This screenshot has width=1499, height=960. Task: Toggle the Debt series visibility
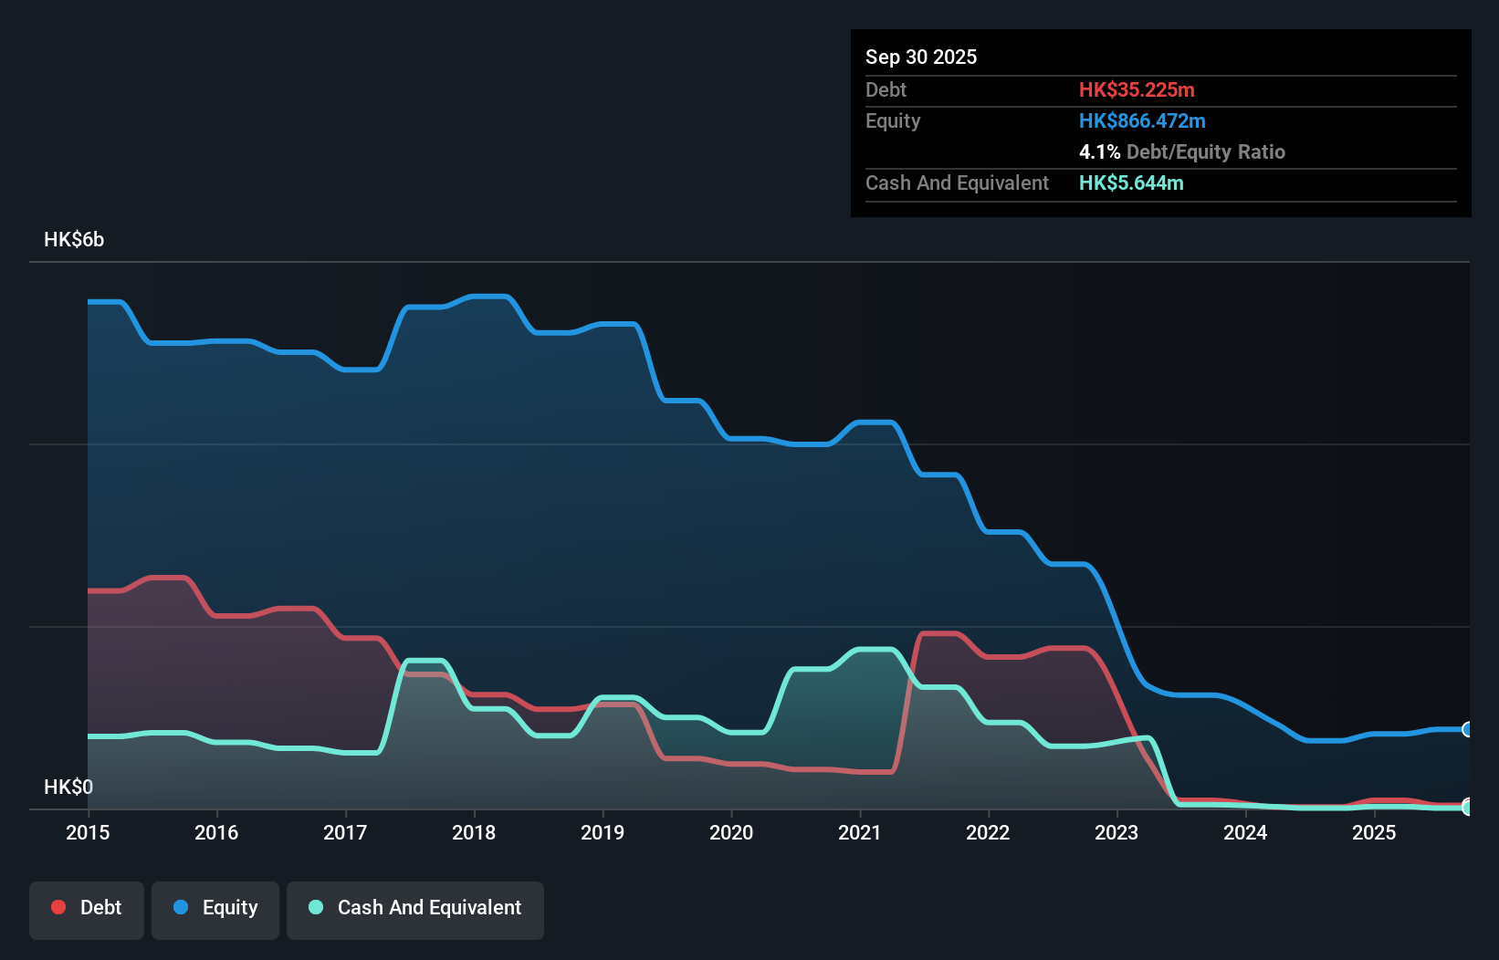click(87, 907)
